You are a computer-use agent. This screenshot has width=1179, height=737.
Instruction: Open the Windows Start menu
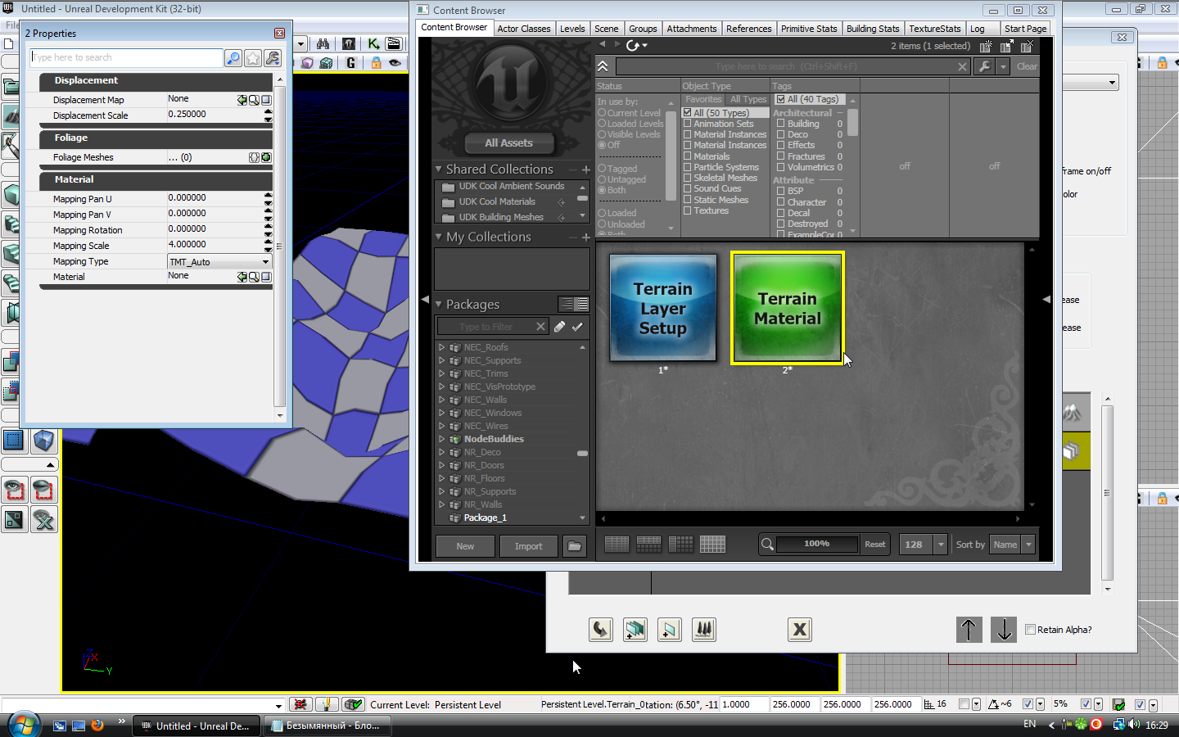[23, 725]
